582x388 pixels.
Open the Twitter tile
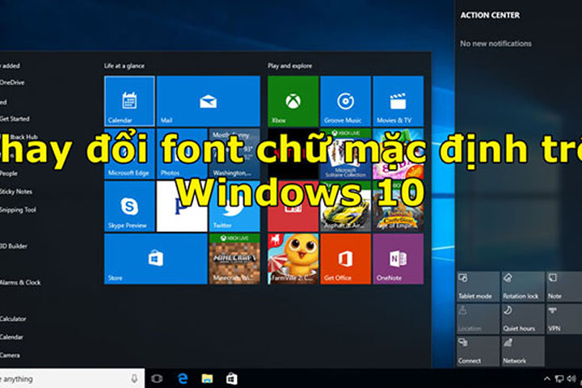[234, 206]
